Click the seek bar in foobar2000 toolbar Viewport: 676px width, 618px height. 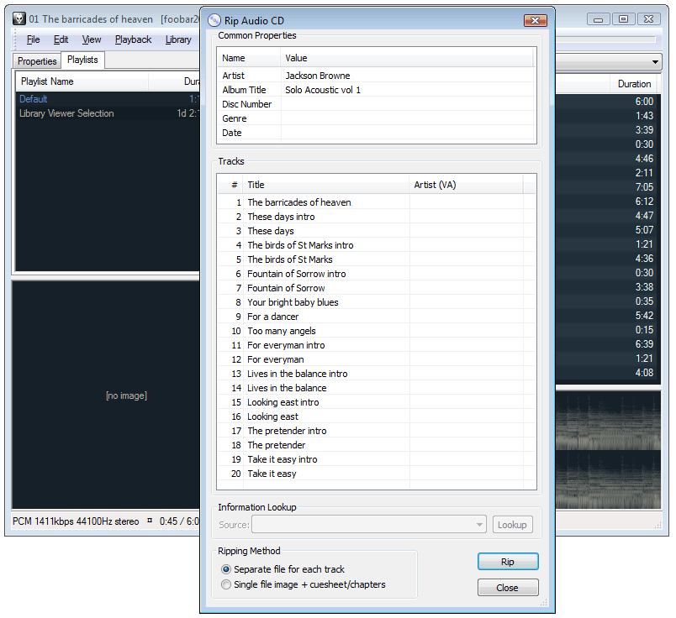point(605,39)
